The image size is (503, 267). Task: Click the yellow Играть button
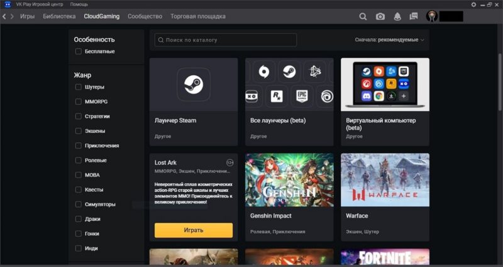point(194,230)
